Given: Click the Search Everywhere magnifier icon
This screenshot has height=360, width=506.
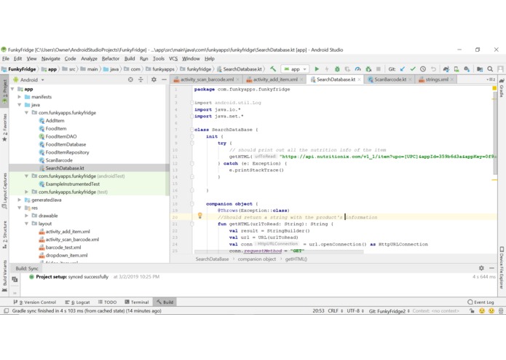Looking at the screenshot, I should coord(490,69).
